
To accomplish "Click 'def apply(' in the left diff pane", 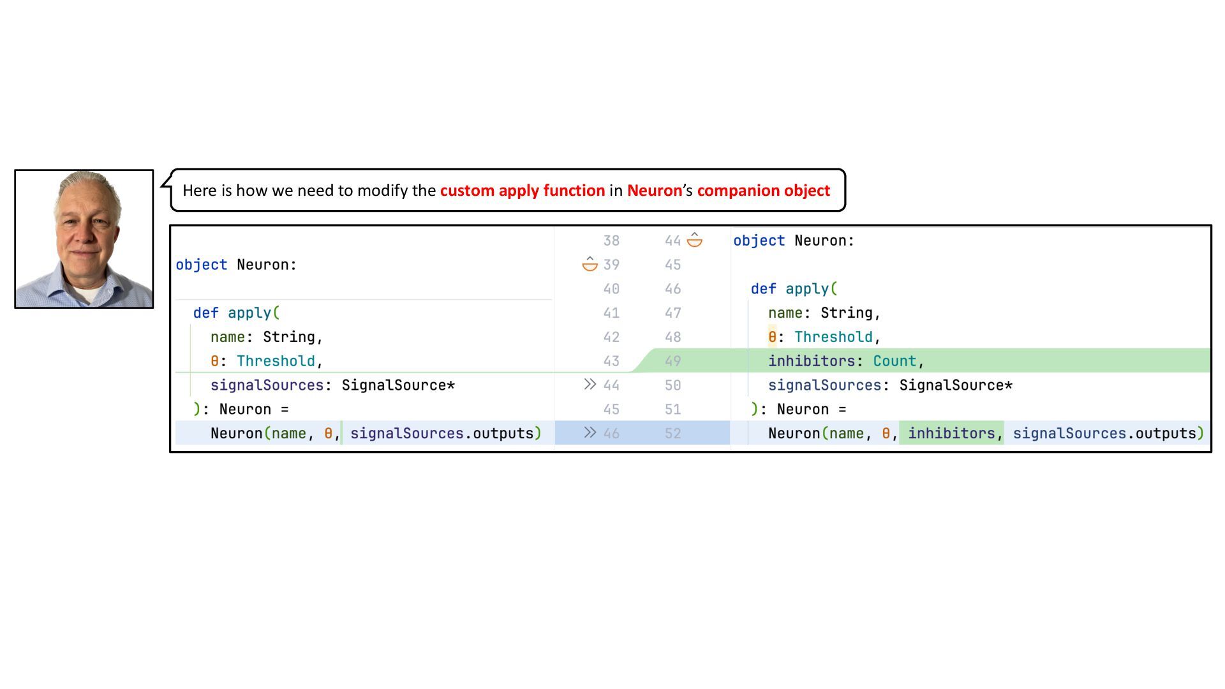I will tap(236, 313).
